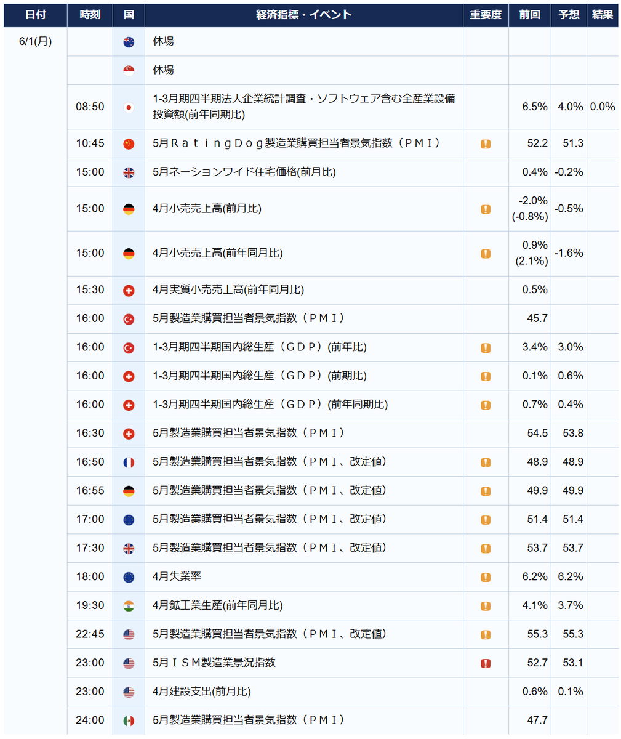Click the importance icon in the 4月小売売上高(前月比) row
The image size is (621, 739).
(486, 209)
